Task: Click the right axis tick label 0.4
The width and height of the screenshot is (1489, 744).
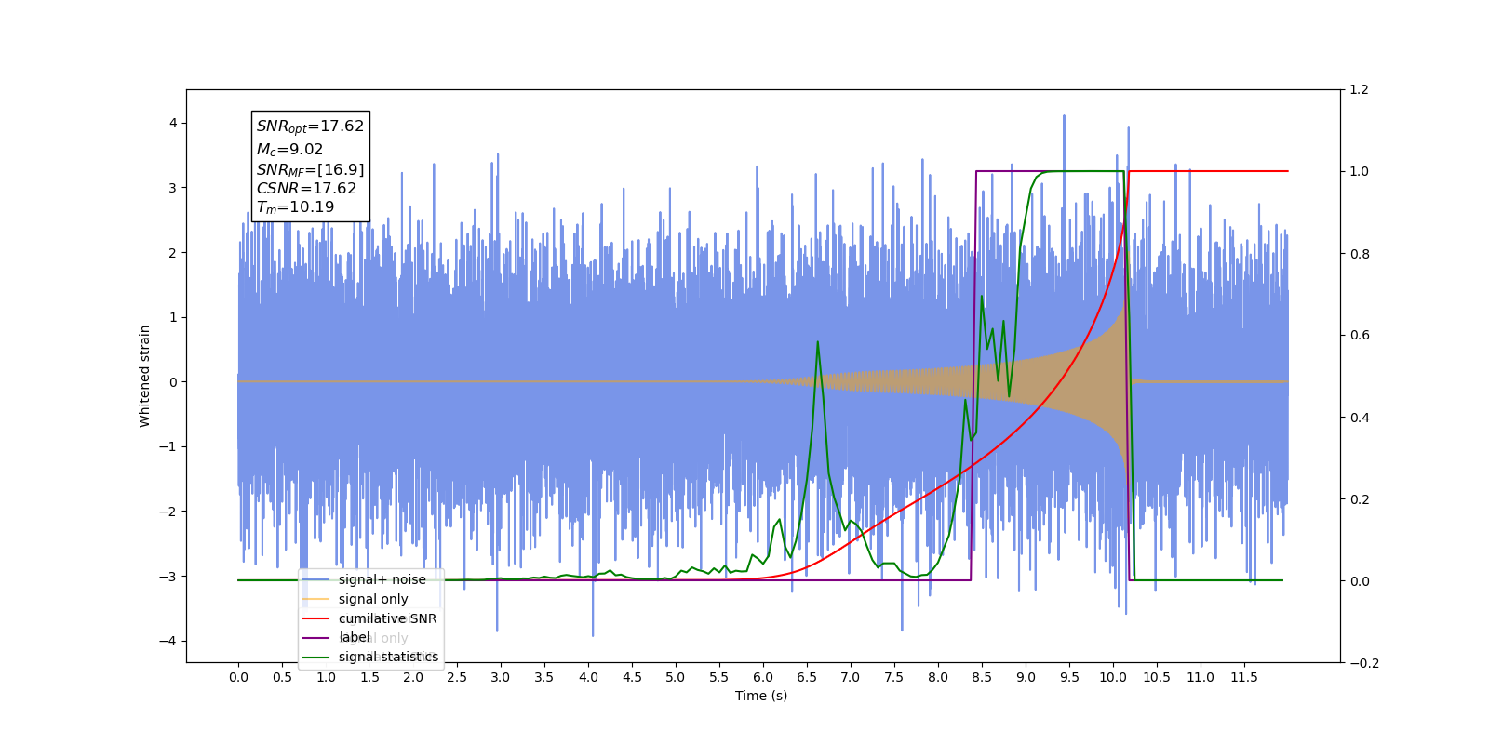Action: [1359, 418]
